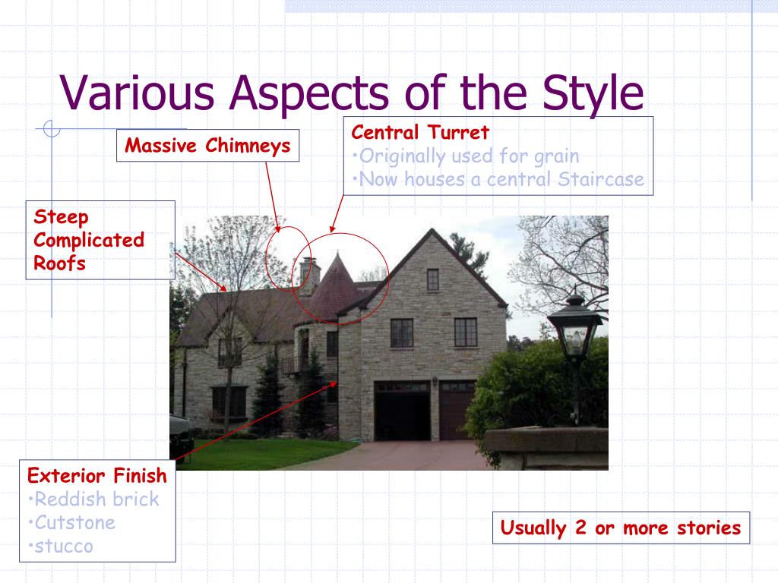Image resolution: width=778 pixels, height=583 pixels.
Task: Click the 'Central Turret' heading
Action: coord(420,132)
